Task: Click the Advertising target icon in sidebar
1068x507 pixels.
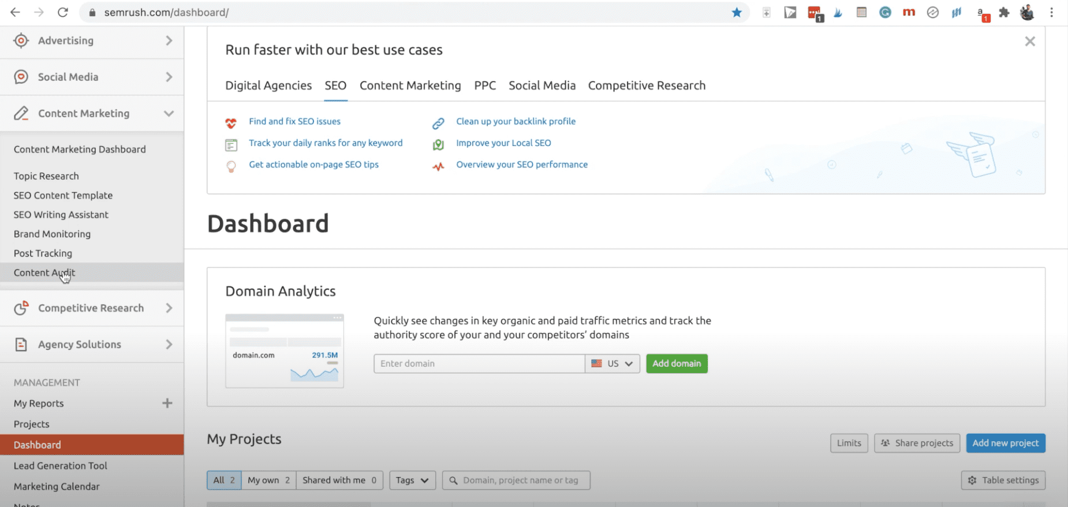Action: (x=21, y=40)
